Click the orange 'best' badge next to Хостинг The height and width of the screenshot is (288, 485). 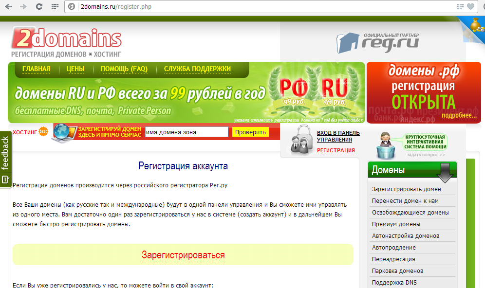[43, 131]
